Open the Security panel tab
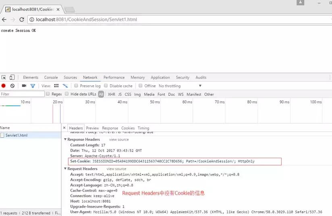 (x=183, y=77)
